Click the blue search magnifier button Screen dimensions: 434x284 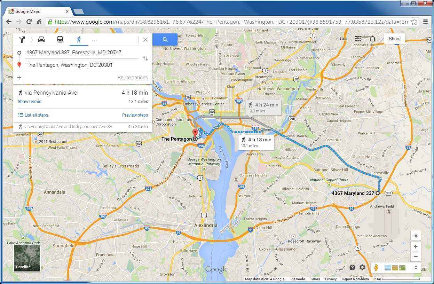coord(165,40)
